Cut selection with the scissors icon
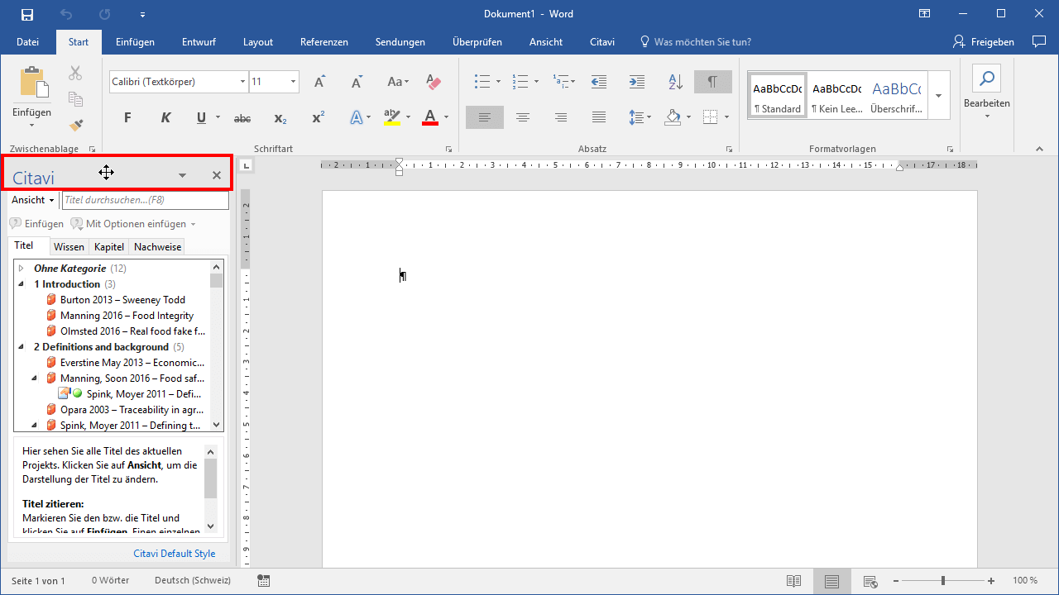The height and width of the screenshot is (595, 1059). pos(75,74)
